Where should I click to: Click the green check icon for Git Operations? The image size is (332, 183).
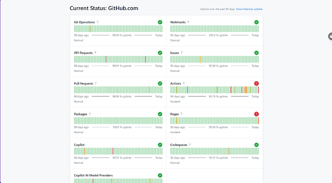tap(160, 22)
